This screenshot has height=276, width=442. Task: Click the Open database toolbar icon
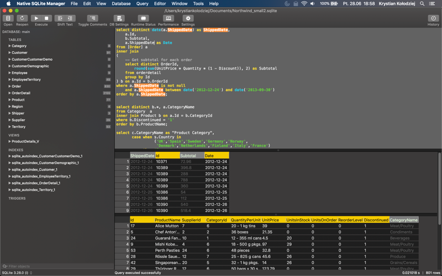(x=8, y=18)
